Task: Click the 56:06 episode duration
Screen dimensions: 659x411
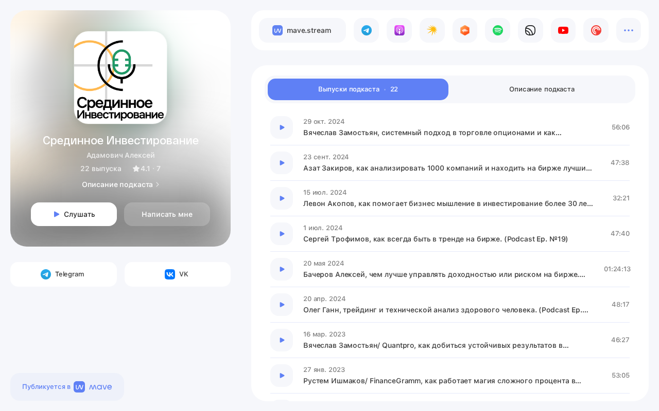Action: [620, 127]
